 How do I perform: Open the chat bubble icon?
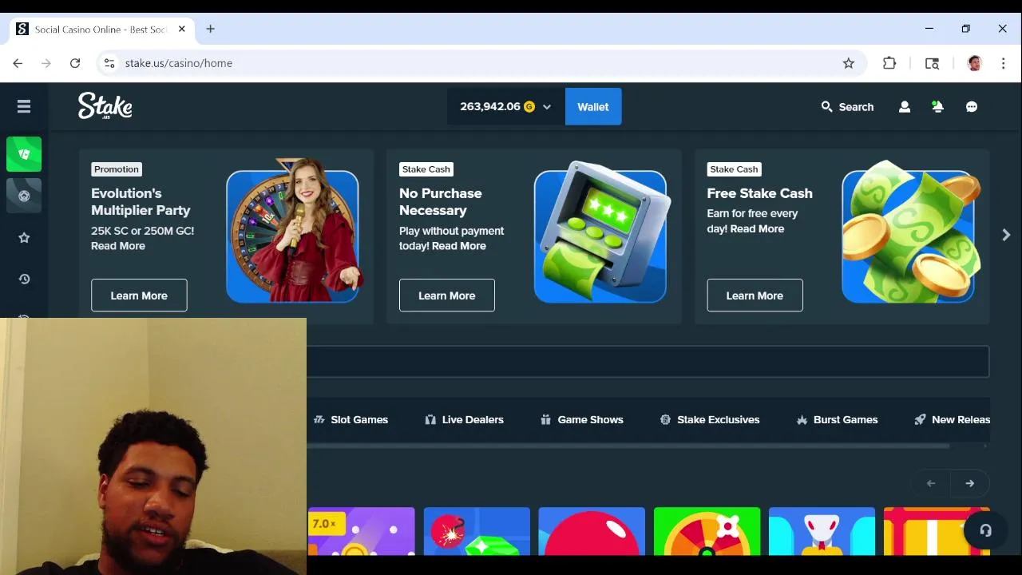[972, 106]
